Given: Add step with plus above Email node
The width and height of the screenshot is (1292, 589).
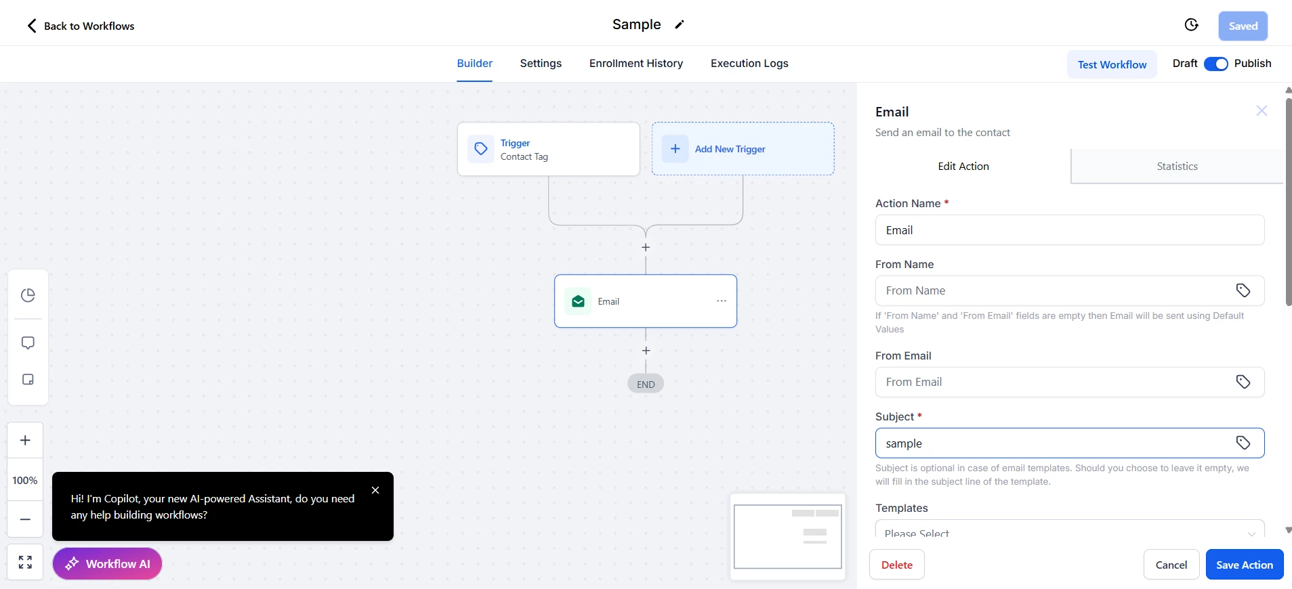Looking at the screenshot, I should [x=646, y=248].
